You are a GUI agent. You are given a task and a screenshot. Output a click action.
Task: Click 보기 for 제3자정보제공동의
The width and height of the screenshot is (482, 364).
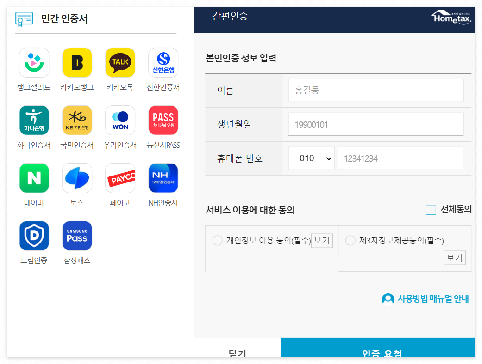tap(454, 258)
